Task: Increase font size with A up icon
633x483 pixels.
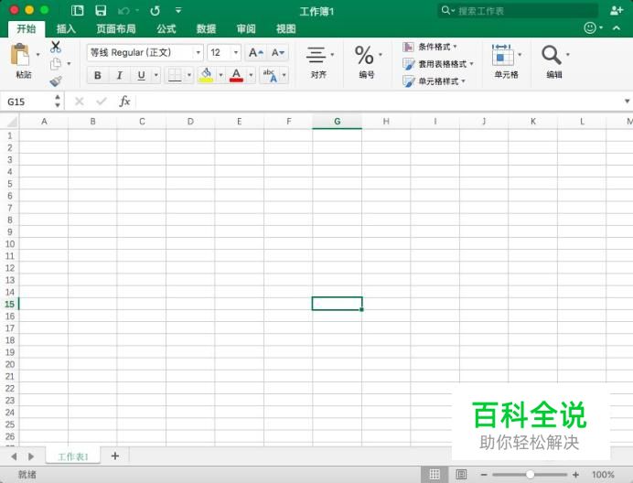Action: point(255,52)
